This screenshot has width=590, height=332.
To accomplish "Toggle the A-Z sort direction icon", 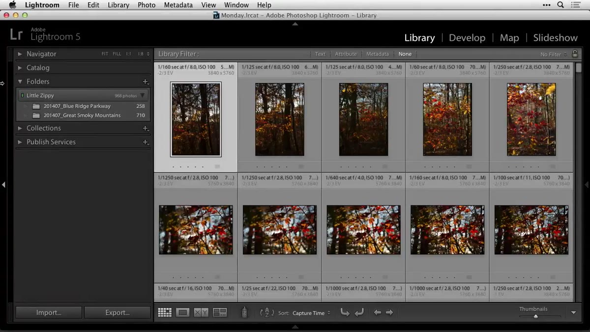I will (266, 312).
